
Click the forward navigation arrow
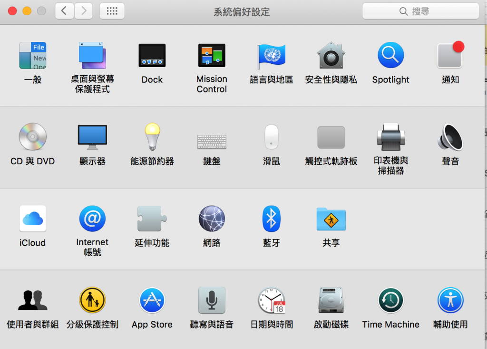click(83, 11)
